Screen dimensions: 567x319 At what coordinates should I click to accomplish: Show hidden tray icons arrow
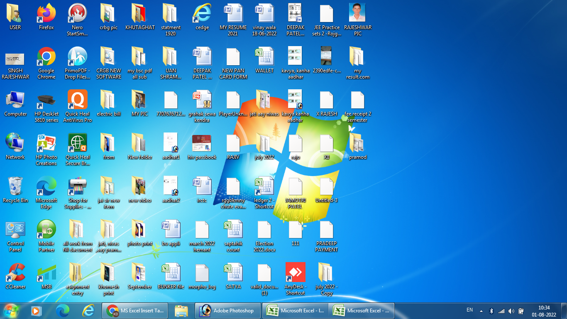pyautogui.click(x=481, y=311)
